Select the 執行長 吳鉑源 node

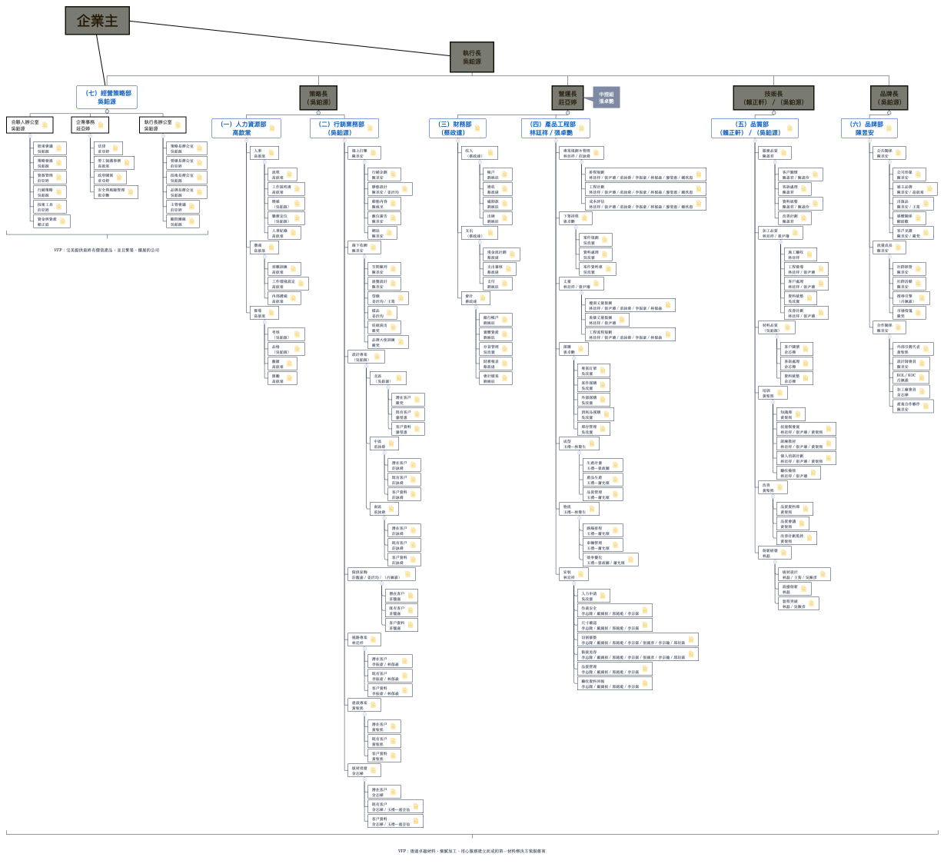pyautogui.click(x=472, y=58)
